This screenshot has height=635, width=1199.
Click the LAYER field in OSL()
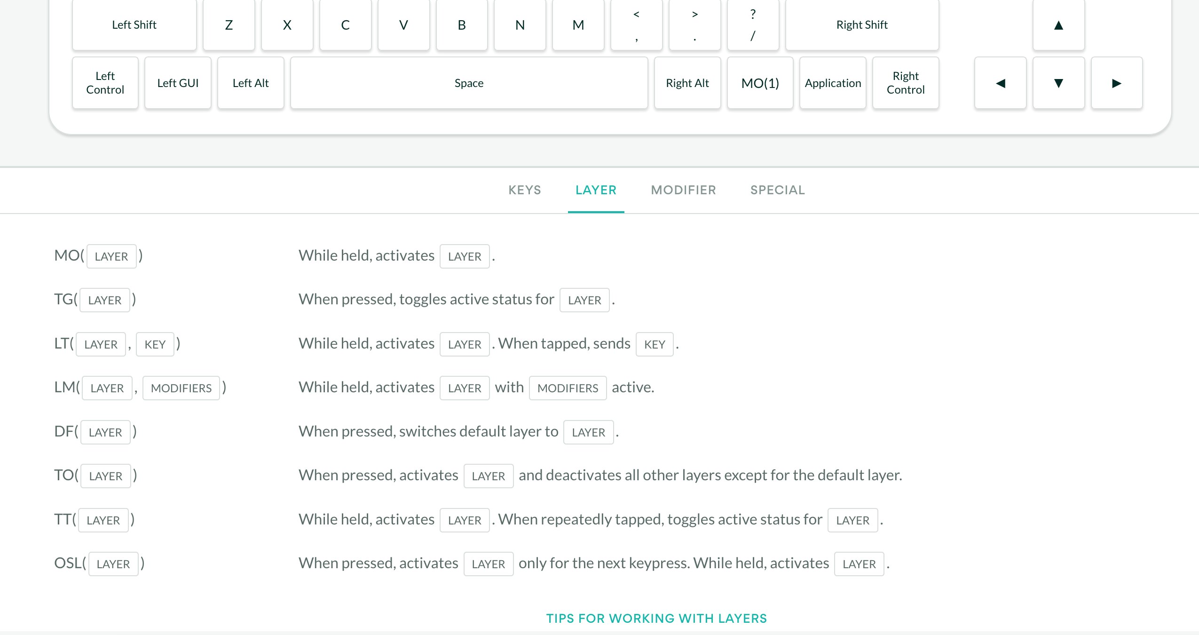113,564
